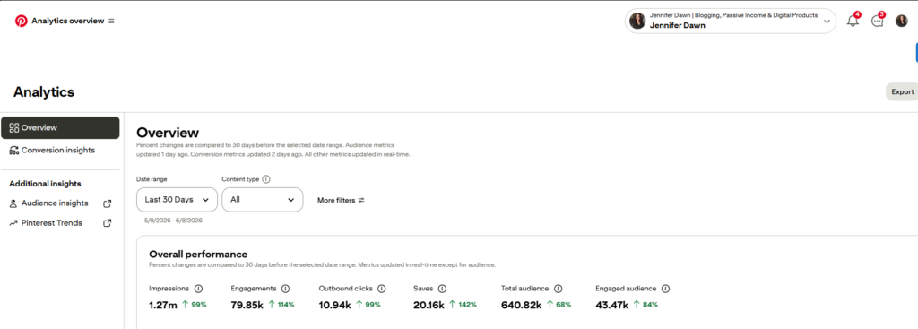Screen dimensions: 918x329
Task: Click the profile avatar at top right
Action: [902, 22]
